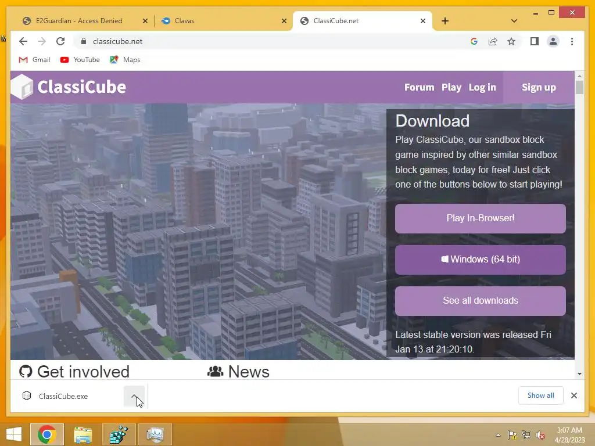Click the Sign up button

[x=539, y=87]
